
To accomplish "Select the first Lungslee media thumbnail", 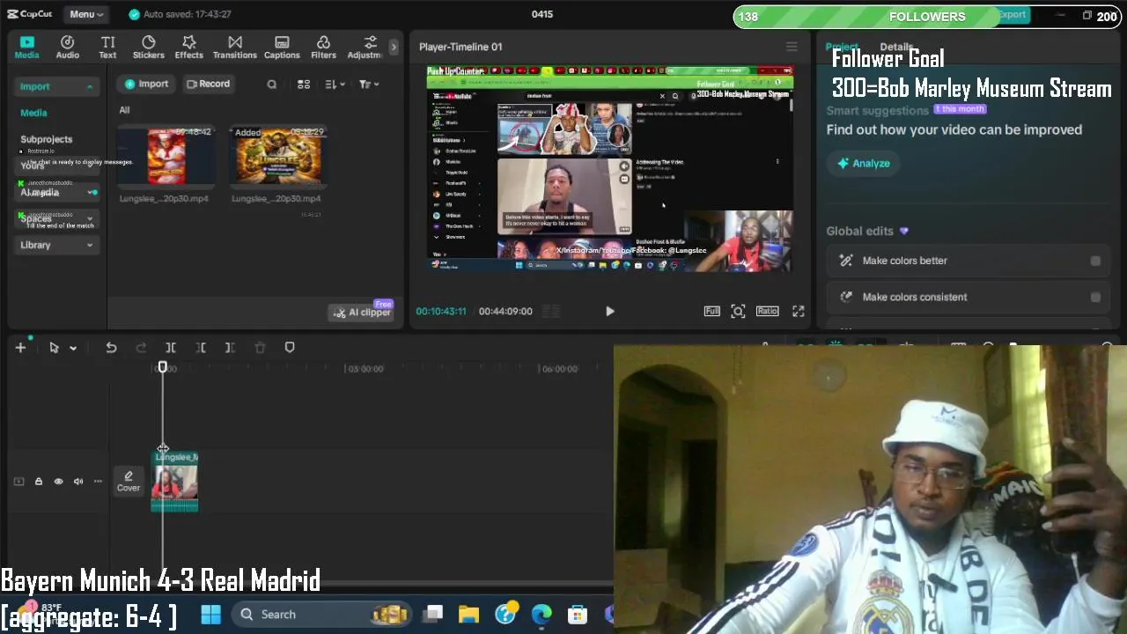I will pos(166,156).
